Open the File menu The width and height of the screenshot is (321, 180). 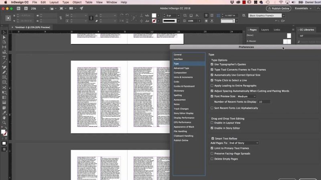pos(35,2)
